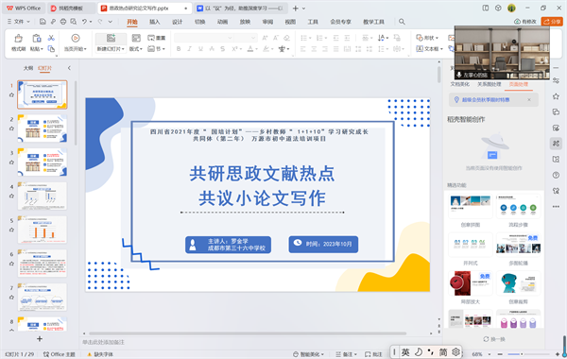Start slideshow from current slide icon
Viewport: 567px width, 359px height.
click(76, 38)
